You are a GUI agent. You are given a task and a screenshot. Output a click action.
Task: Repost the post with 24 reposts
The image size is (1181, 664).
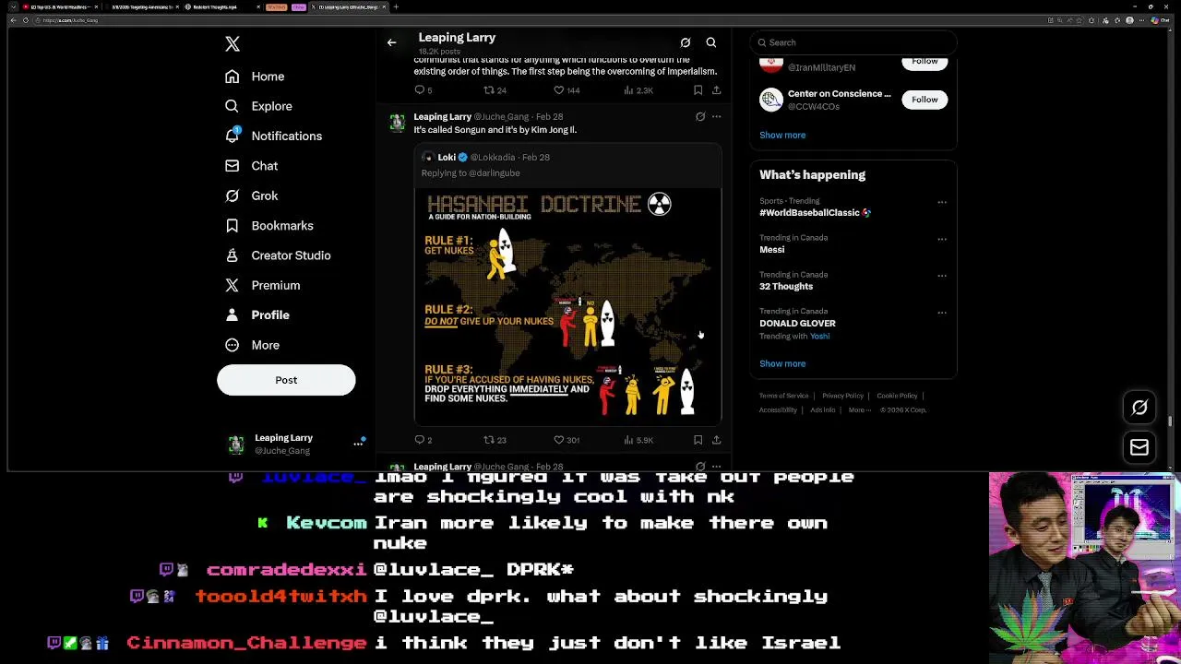point(495,90)
